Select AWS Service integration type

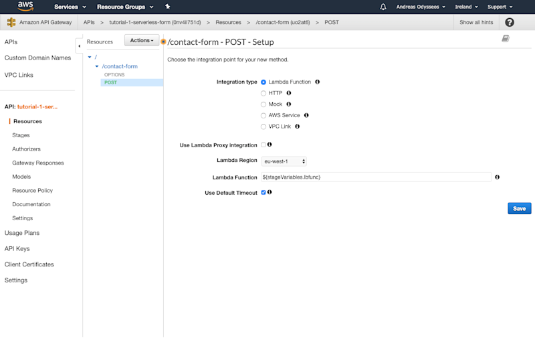coord(263,116)
